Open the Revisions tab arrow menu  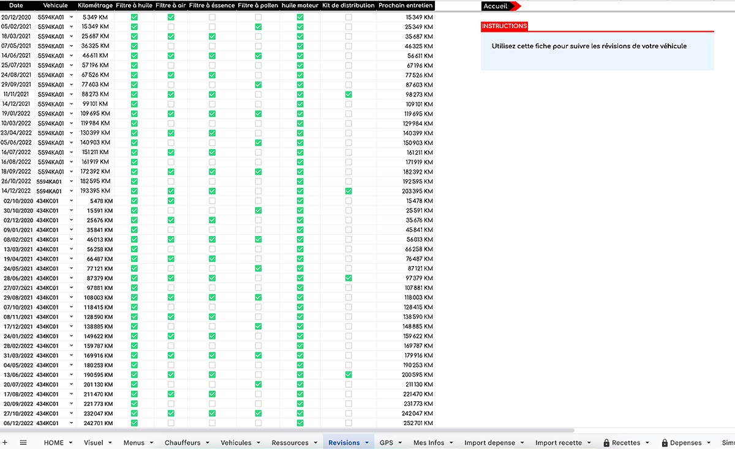pos(367,443)
